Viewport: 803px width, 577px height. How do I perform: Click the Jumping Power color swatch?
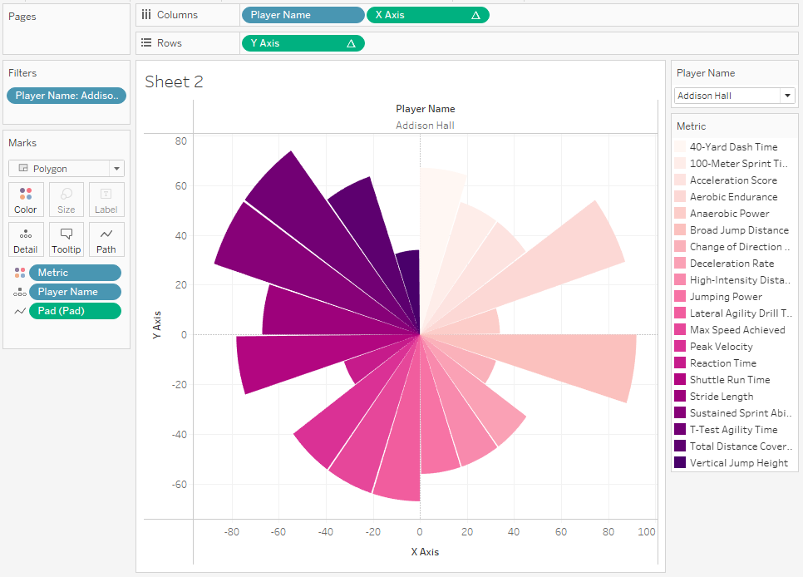(680, 296)
